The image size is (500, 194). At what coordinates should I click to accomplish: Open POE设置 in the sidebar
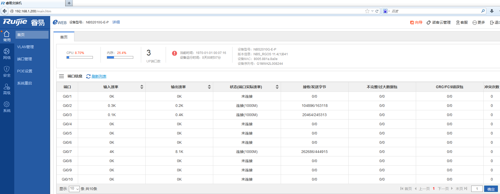coord(25,71)
